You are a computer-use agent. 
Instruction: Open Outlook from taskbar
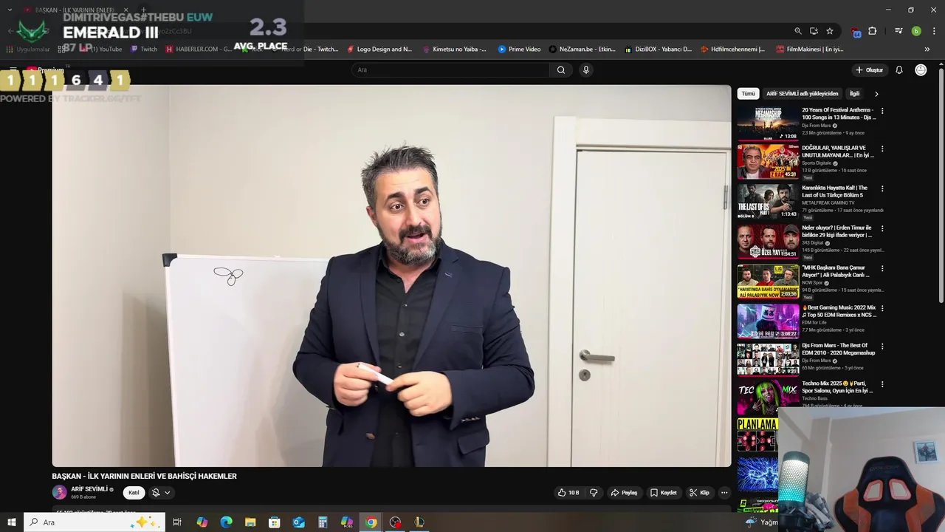(298, 522)
